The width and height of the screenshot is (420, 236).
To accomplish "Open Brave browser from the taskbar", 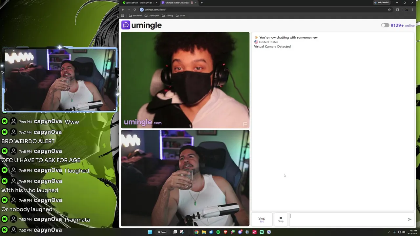I will point(225,232).
